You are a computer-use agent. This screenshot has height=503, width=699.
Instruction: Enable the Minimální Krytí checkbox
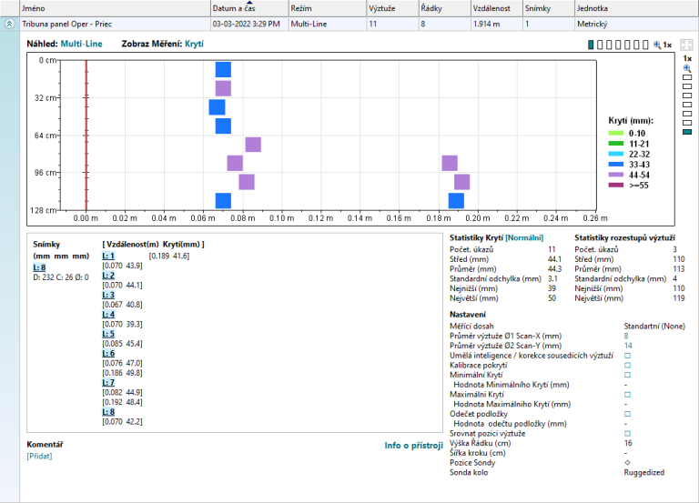click(627, 375)
